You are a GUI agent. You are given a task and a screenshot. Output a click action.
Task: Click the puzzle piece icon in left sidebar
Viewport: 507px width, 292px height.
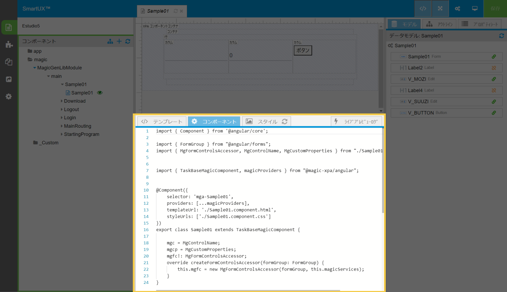(9, 45)
